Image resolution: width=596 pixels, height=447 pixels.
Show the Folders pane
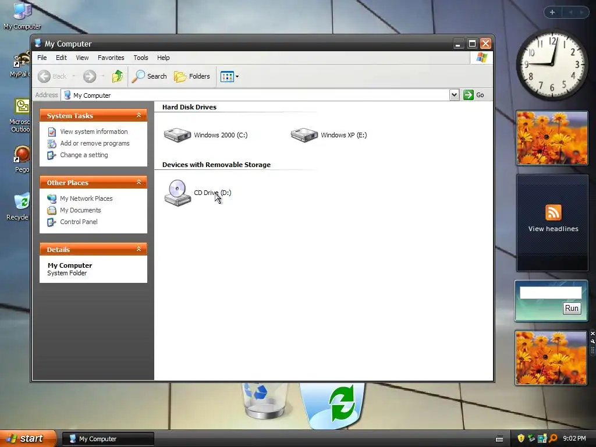[x=192, y=76]
